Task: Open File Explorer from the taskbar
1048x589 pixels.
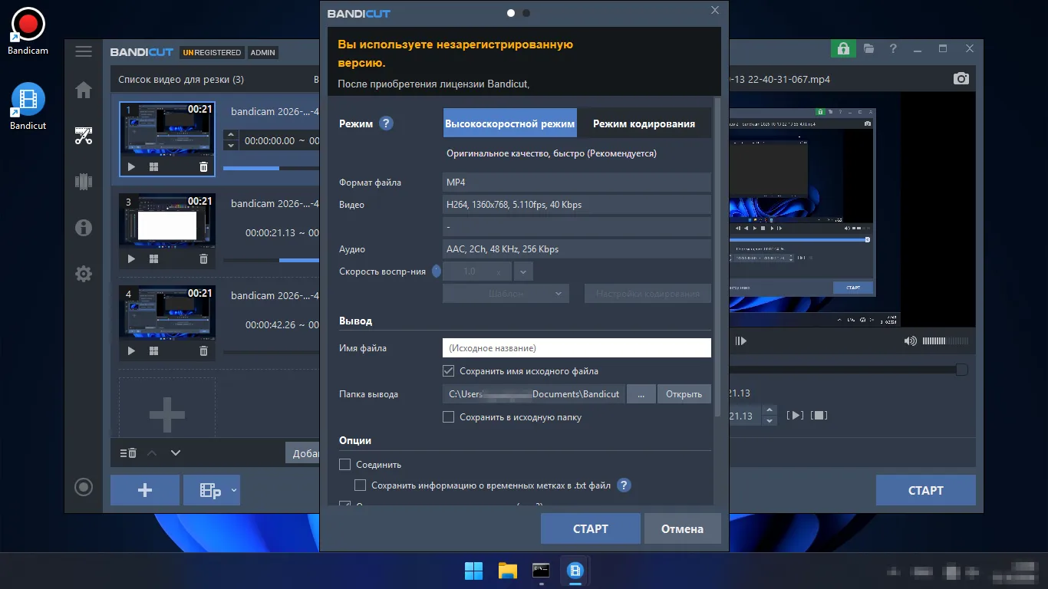Action: coord(508,571)
